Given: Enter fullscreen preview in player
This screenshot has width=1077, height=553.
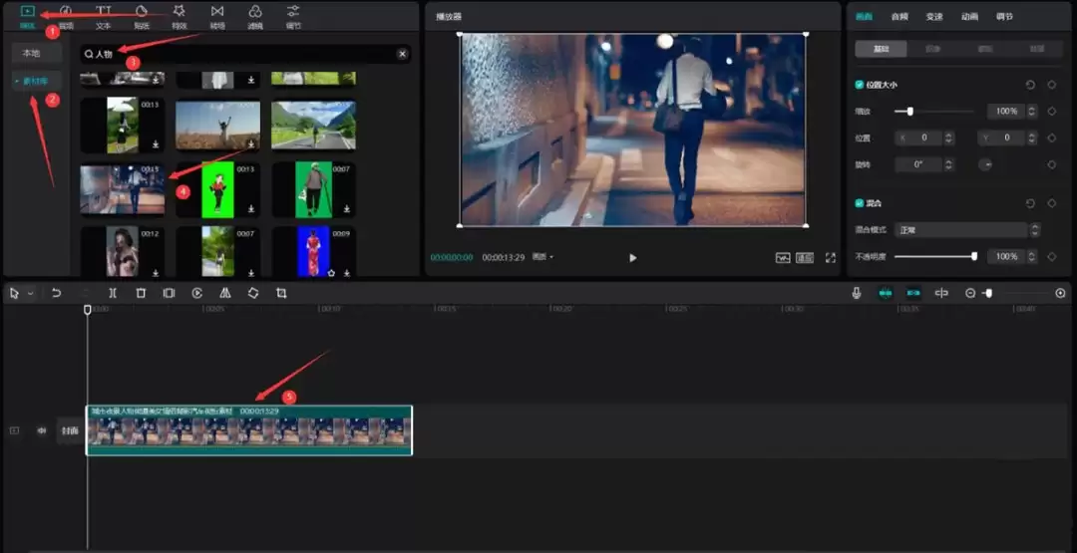Looking at the screenshot, I should tap(830, 258).
